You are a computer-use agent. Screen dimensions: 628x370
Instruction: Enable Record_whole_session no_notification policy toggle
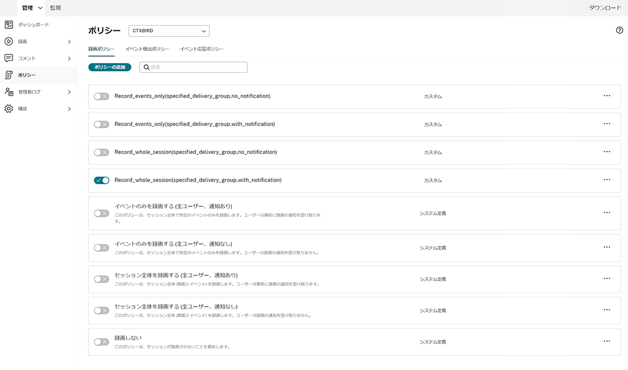click(102, 152)
